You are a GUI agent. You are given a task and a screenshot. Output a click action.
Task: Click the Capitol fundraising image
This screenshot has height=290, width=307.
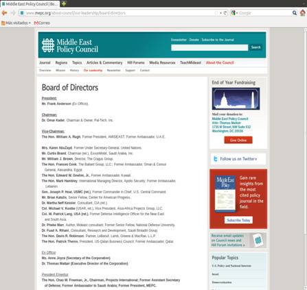[x=236, y=99]
